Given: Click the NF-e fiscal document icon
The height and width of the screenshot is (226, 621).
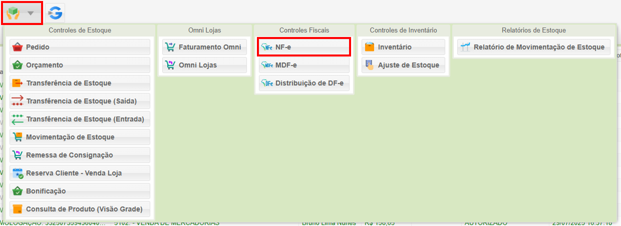Looking at the screenshot, I should pyautogui.click(x=267, y=47).
